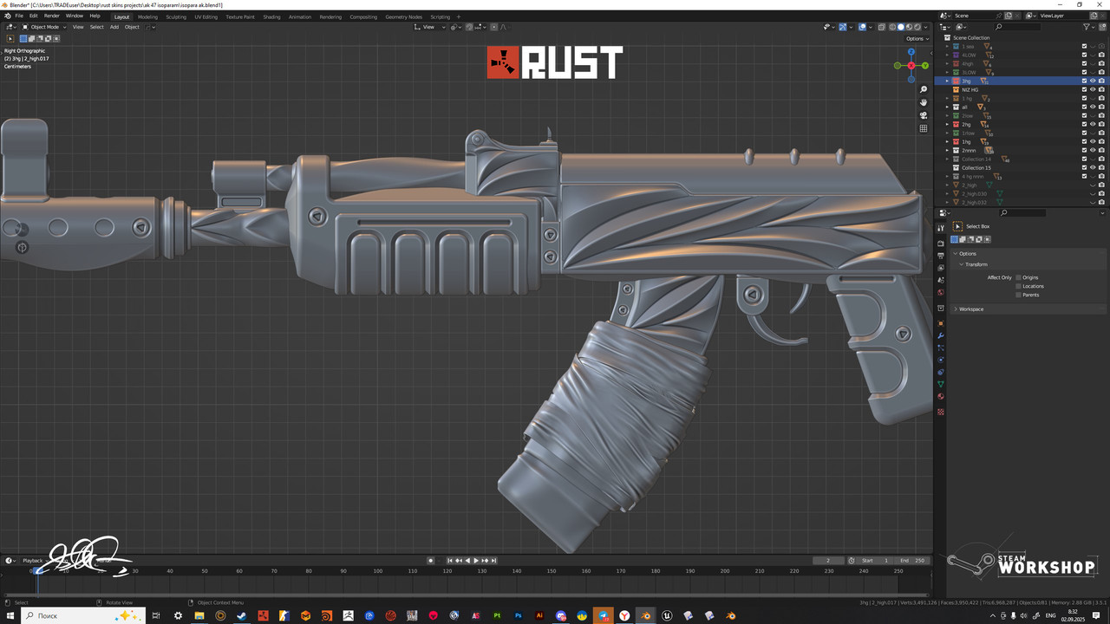Uncheck the 2nnnn collection checkbox
Image resolution: width=1110 pixels, height=624 pixels.
[x=1084, y=150]
